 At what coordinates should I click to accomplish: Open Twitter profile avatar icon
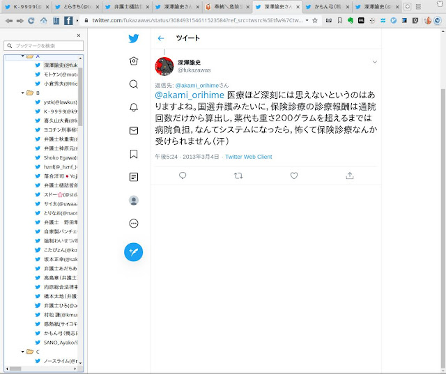click(x=134, y=201)
